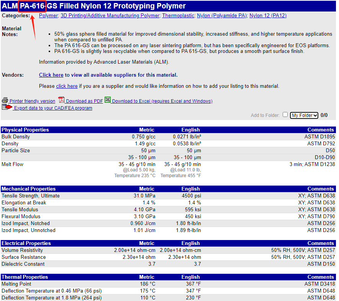Click here to view all available suppliers
The image size is (339, 301).
51,75
